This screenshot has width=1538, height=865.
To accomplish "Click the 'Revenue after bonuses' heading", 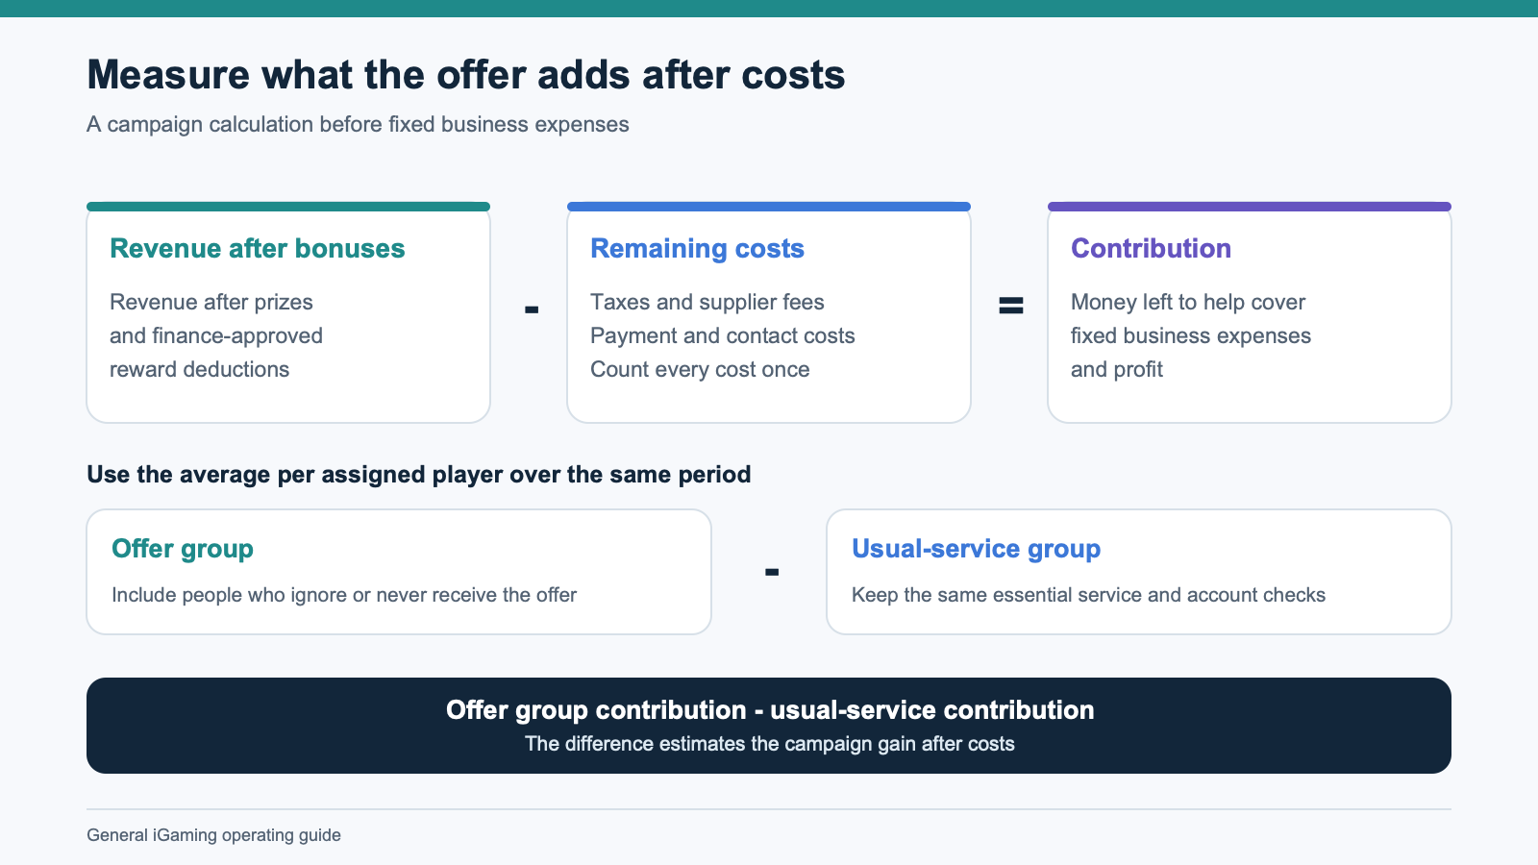I will click(x=257, y=248).
